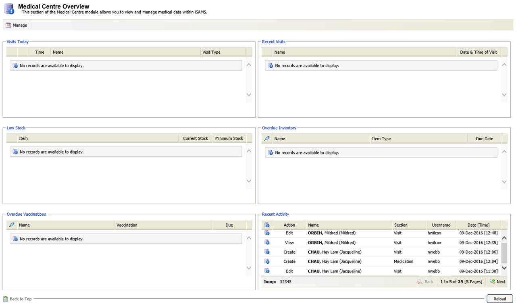Click up arrow in Visits Today scrollbar

click(x=249, y=65)
